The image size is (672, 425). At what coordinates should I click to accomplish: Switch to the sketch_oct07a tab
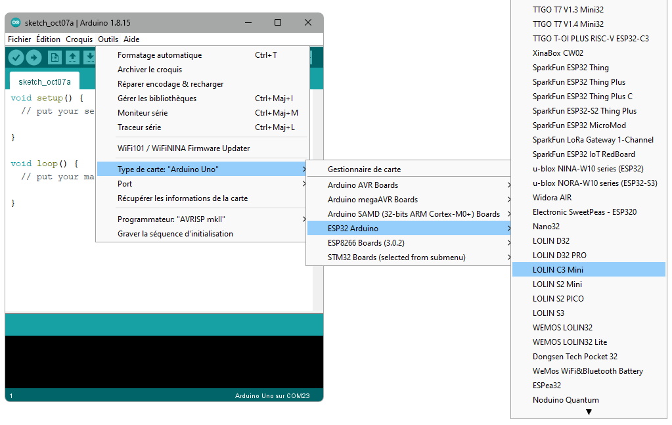pos(45,82)
